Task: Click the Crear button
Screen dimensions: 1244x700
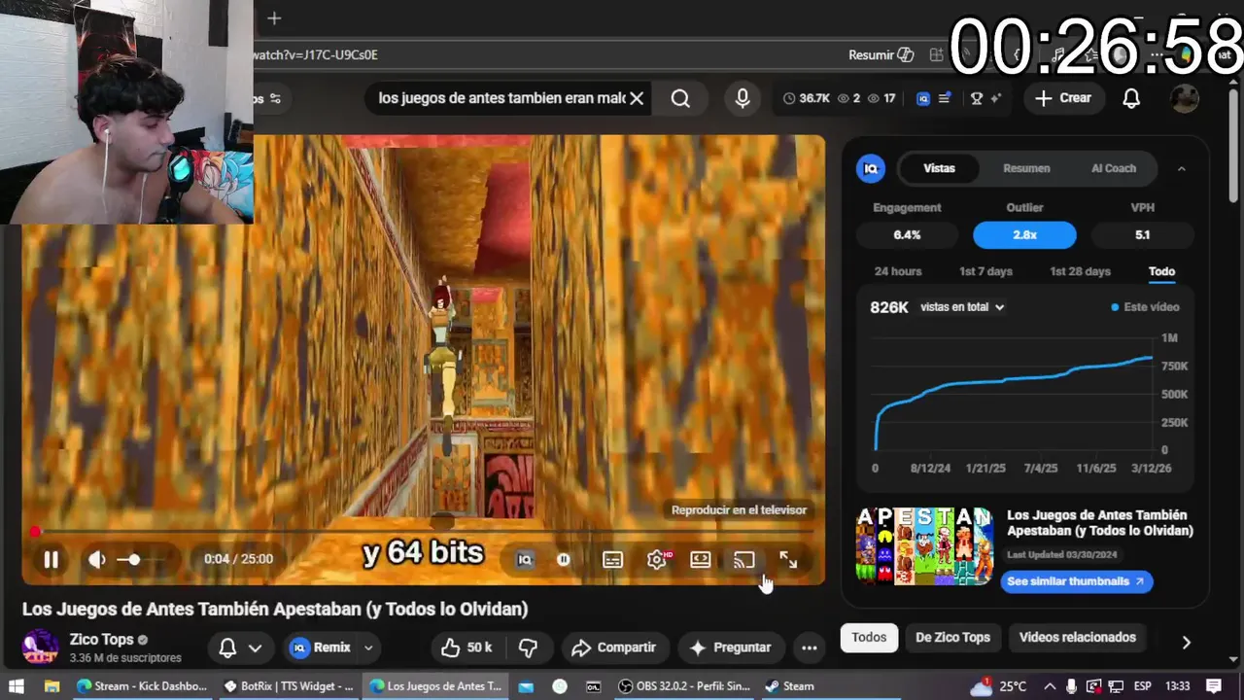Action: pyautogui.click(x=1063, y=98)
